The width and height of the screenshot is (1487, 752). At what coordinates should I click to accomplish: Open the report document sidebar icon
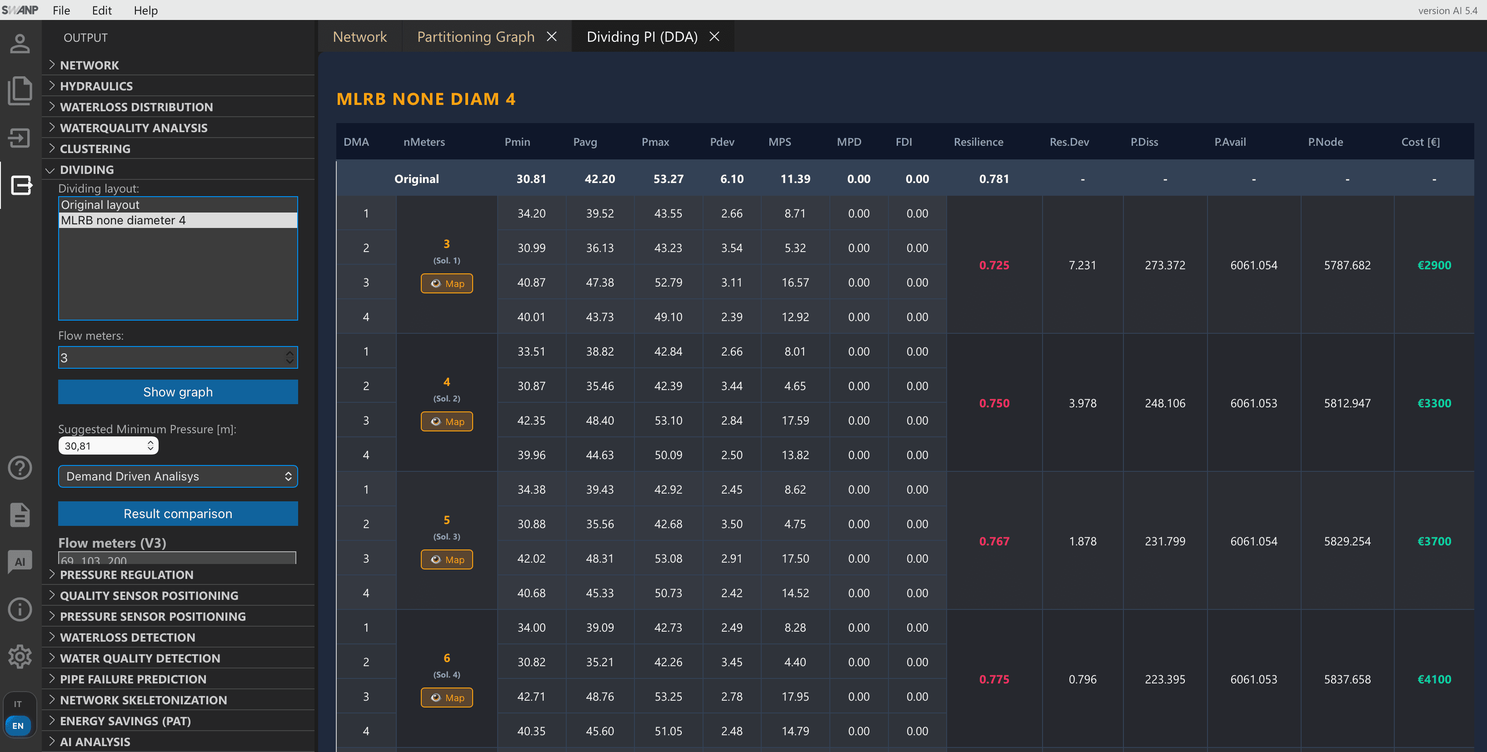[x=20, y=515]
